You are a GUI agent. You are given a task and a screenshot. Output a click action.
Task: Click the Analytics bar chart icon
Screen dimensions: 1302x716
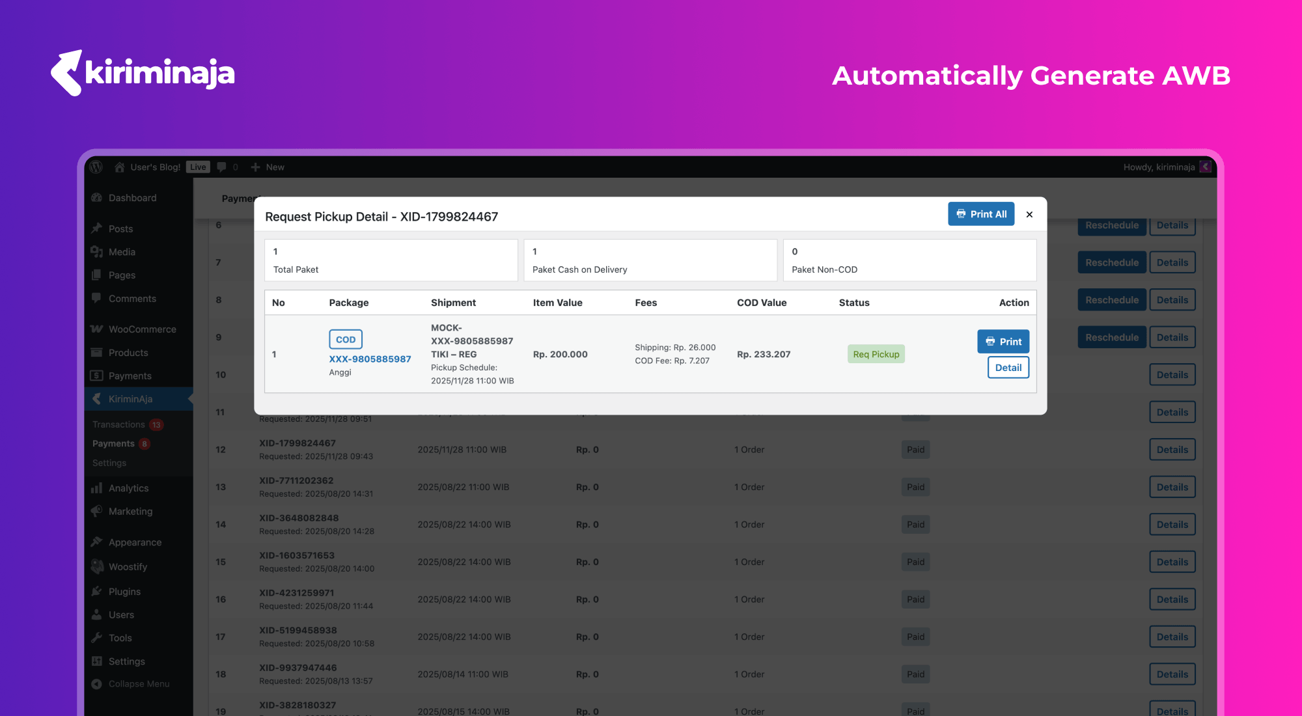97,488
